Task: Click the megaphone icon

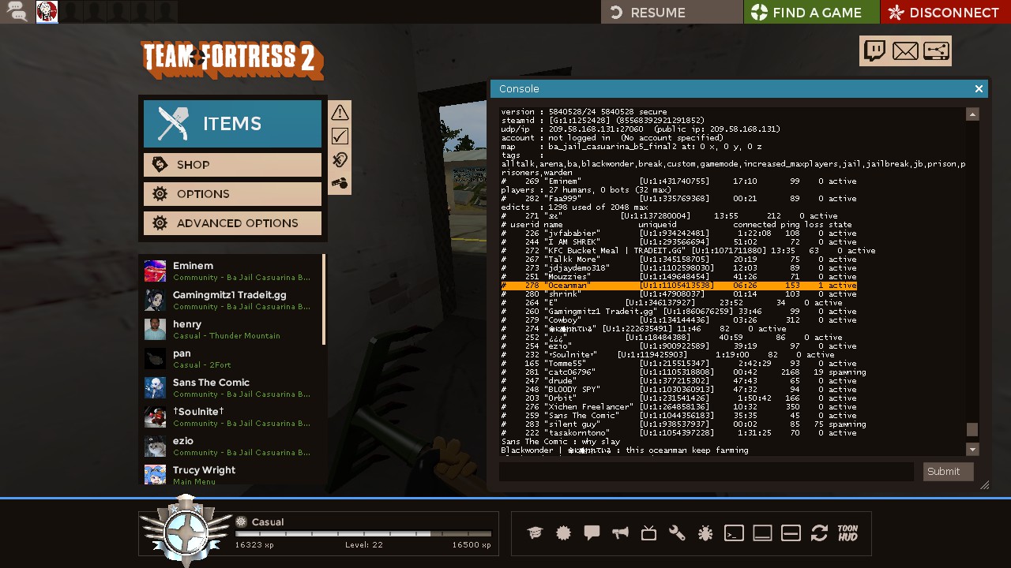Action: (620, 533)
